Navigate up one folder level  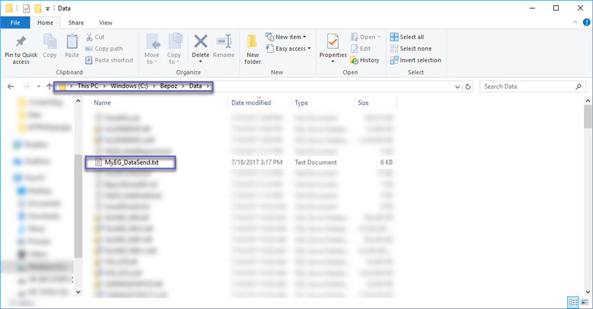point(49,87)
